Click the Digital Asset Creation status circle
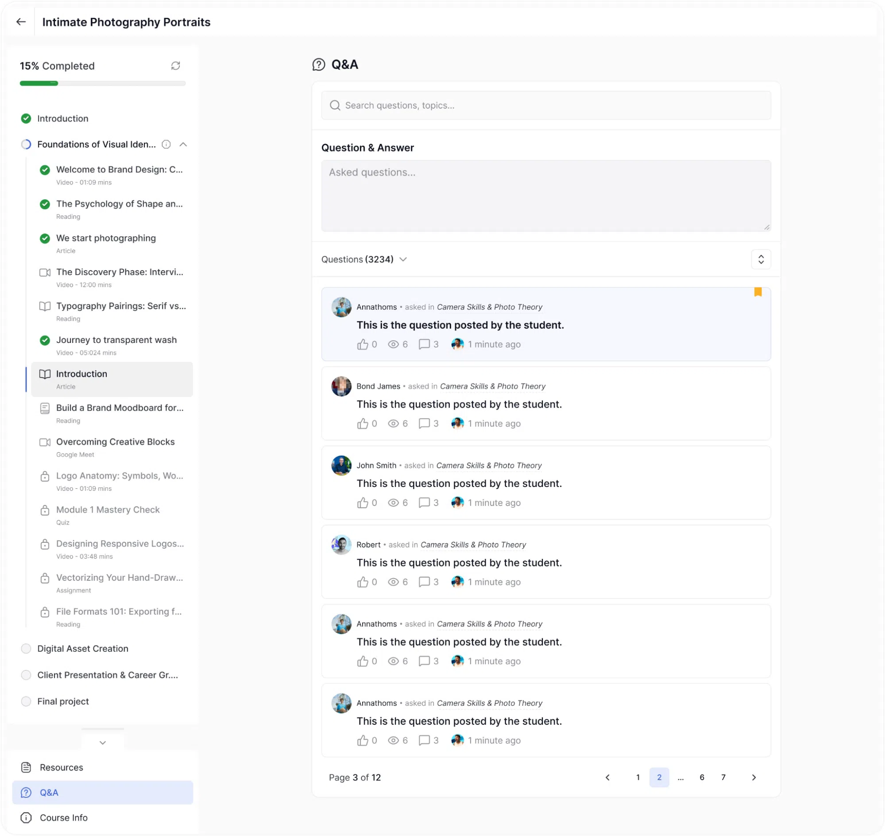The width and height of the screenshot is (885, 836). coord(26,649)
